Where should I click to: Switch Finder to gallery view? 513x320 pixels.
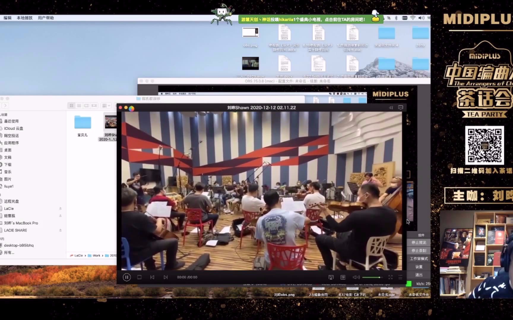coord(94,105)
